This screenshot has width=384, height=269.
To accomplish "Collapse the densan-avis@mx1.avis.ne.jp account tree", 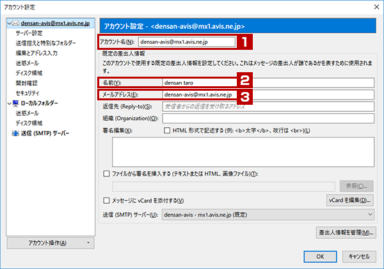I will (x=10, y=24).
